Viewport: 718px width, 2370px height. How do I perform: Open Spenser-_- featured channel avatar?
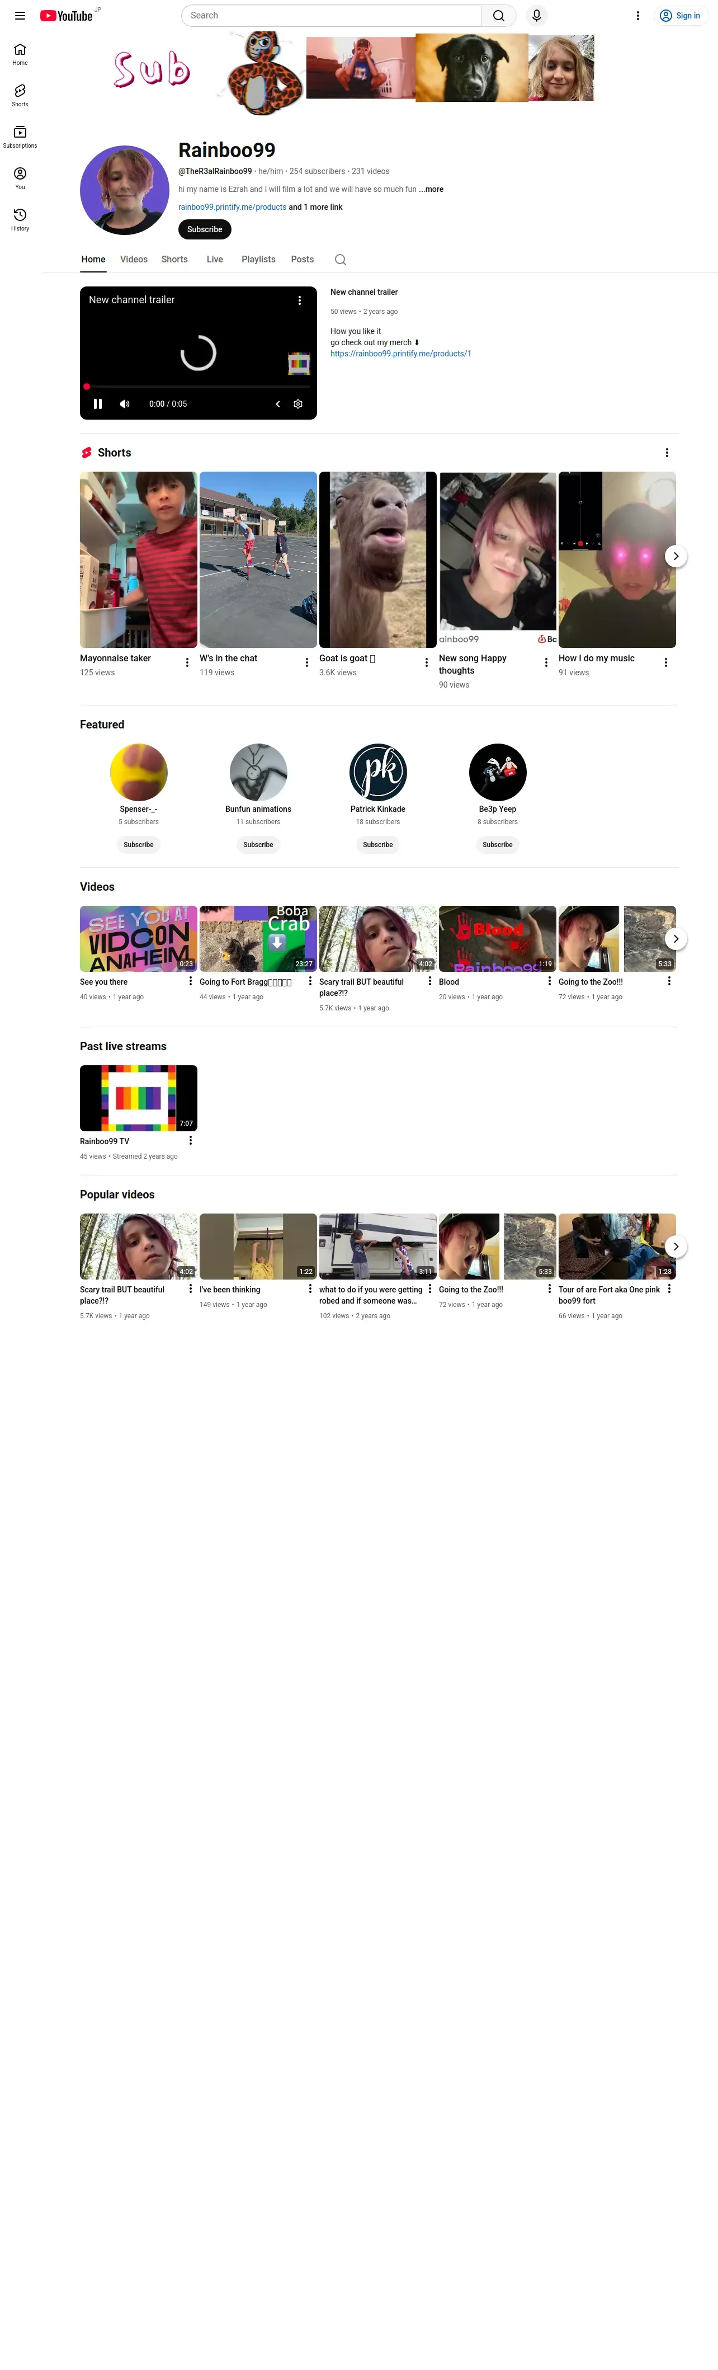(139, 772)
